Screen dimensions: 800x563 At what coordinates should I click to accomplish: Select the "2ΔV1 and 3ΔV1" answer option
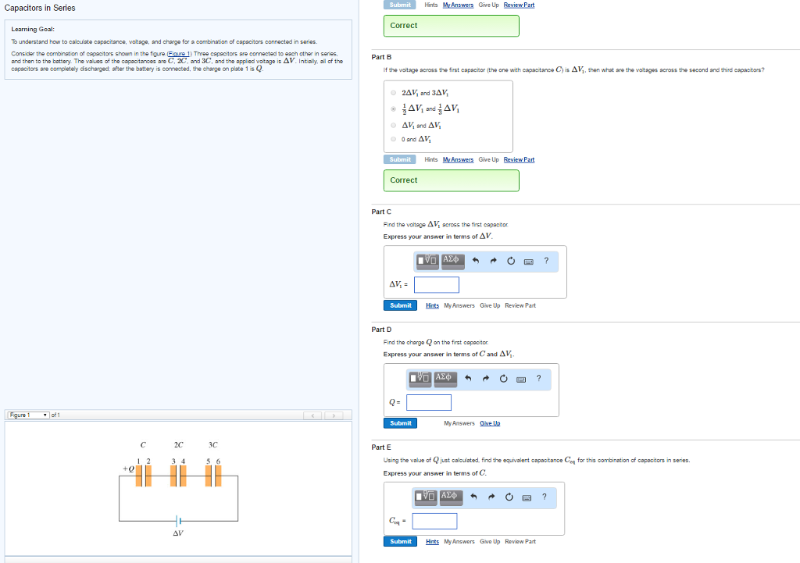point(392,92)
